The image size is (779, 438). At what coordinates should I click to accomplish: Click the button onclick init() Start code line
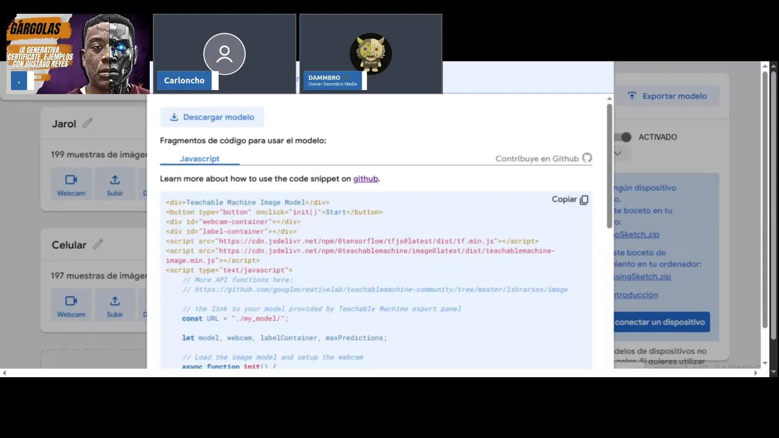click(x=274, y=212)
